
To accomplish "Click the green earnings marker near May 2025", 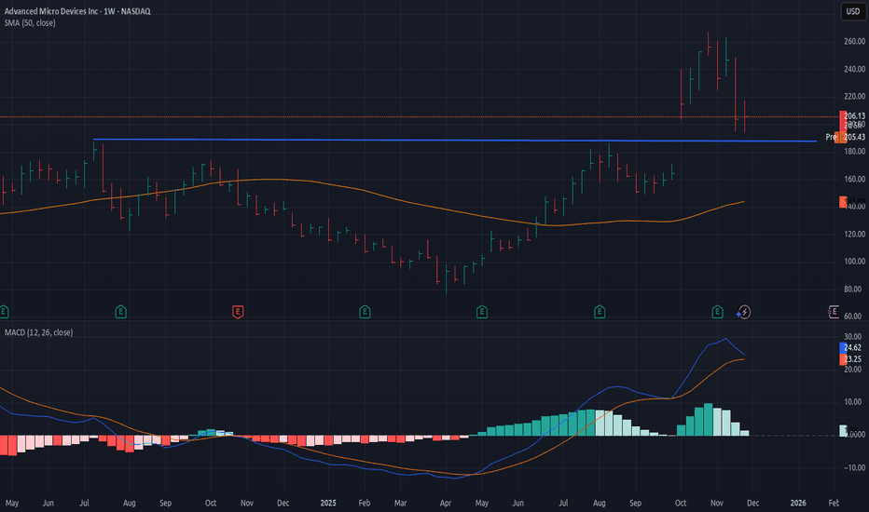I will coord(481,310).
